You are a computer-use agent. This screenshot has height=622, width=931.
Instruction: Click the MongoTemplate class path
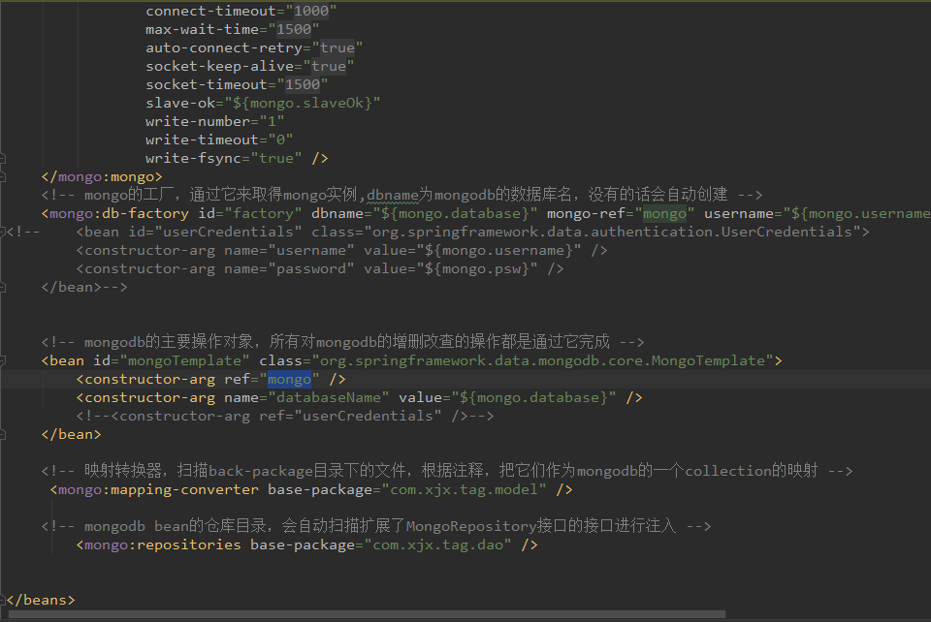(542, 360)
